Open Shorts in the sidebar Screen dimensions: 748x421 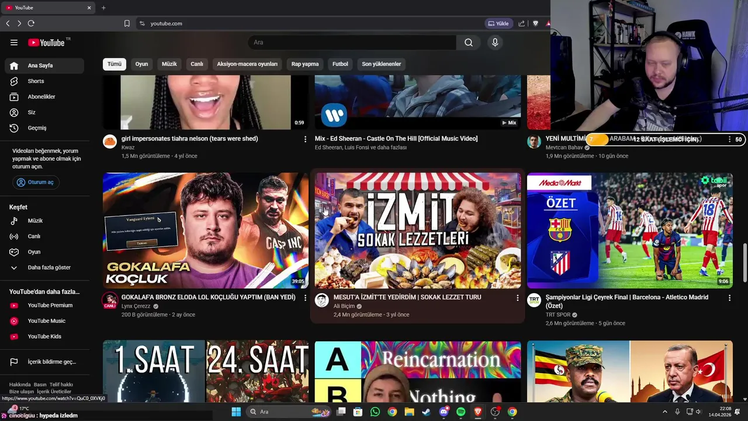[x=44, y=81]
